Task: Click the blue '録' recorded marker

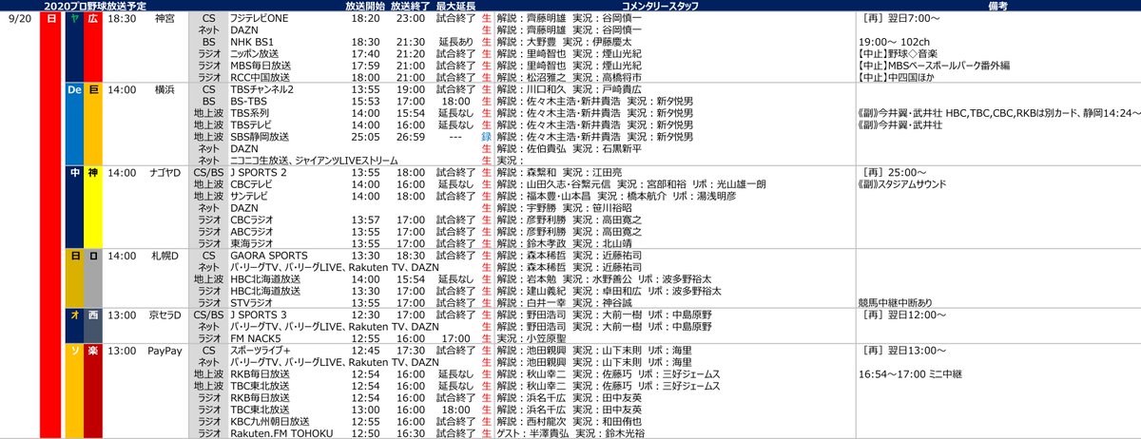Action: point(487,137)
